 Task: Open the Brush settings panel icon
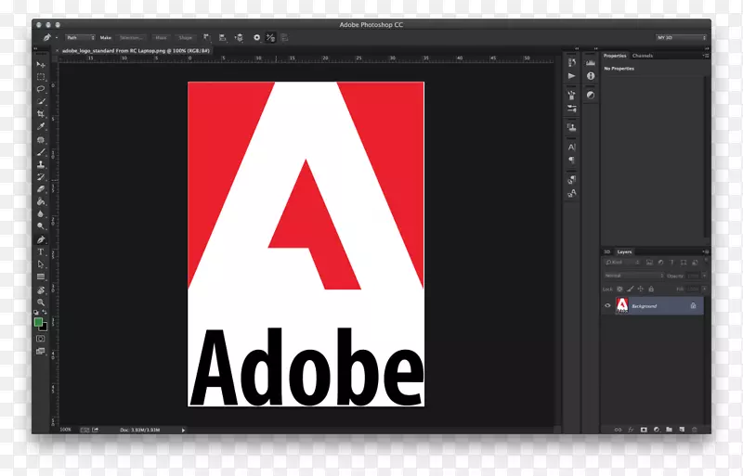click(x=571, y=109)
